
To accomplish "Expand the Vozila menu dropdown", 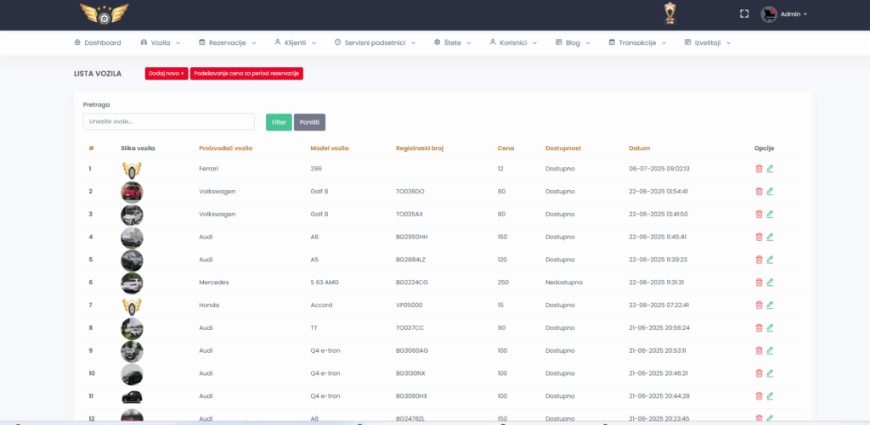I will (161, 42).
